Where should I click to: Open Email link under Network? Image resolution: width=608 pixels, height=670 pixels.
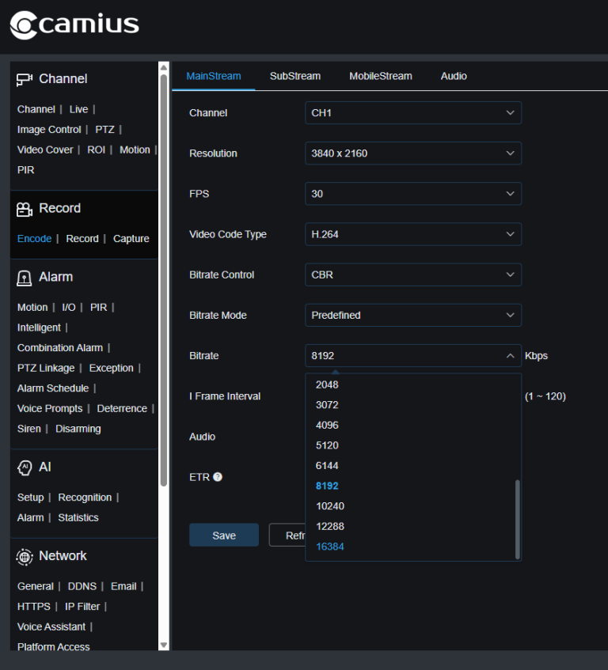123,587
